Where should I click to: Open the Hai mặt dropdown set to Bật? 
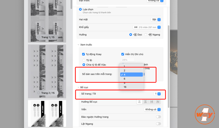click(x=156, y=19)
